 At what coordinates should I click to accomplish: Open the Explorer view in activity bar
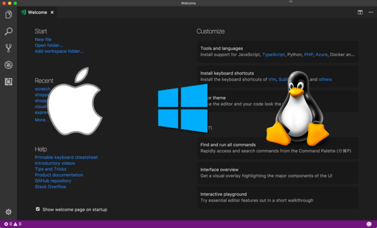point(8,15)
